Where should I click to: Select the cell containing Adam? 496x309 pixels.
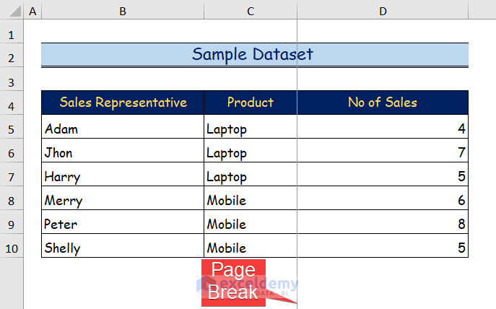(123, 129)
